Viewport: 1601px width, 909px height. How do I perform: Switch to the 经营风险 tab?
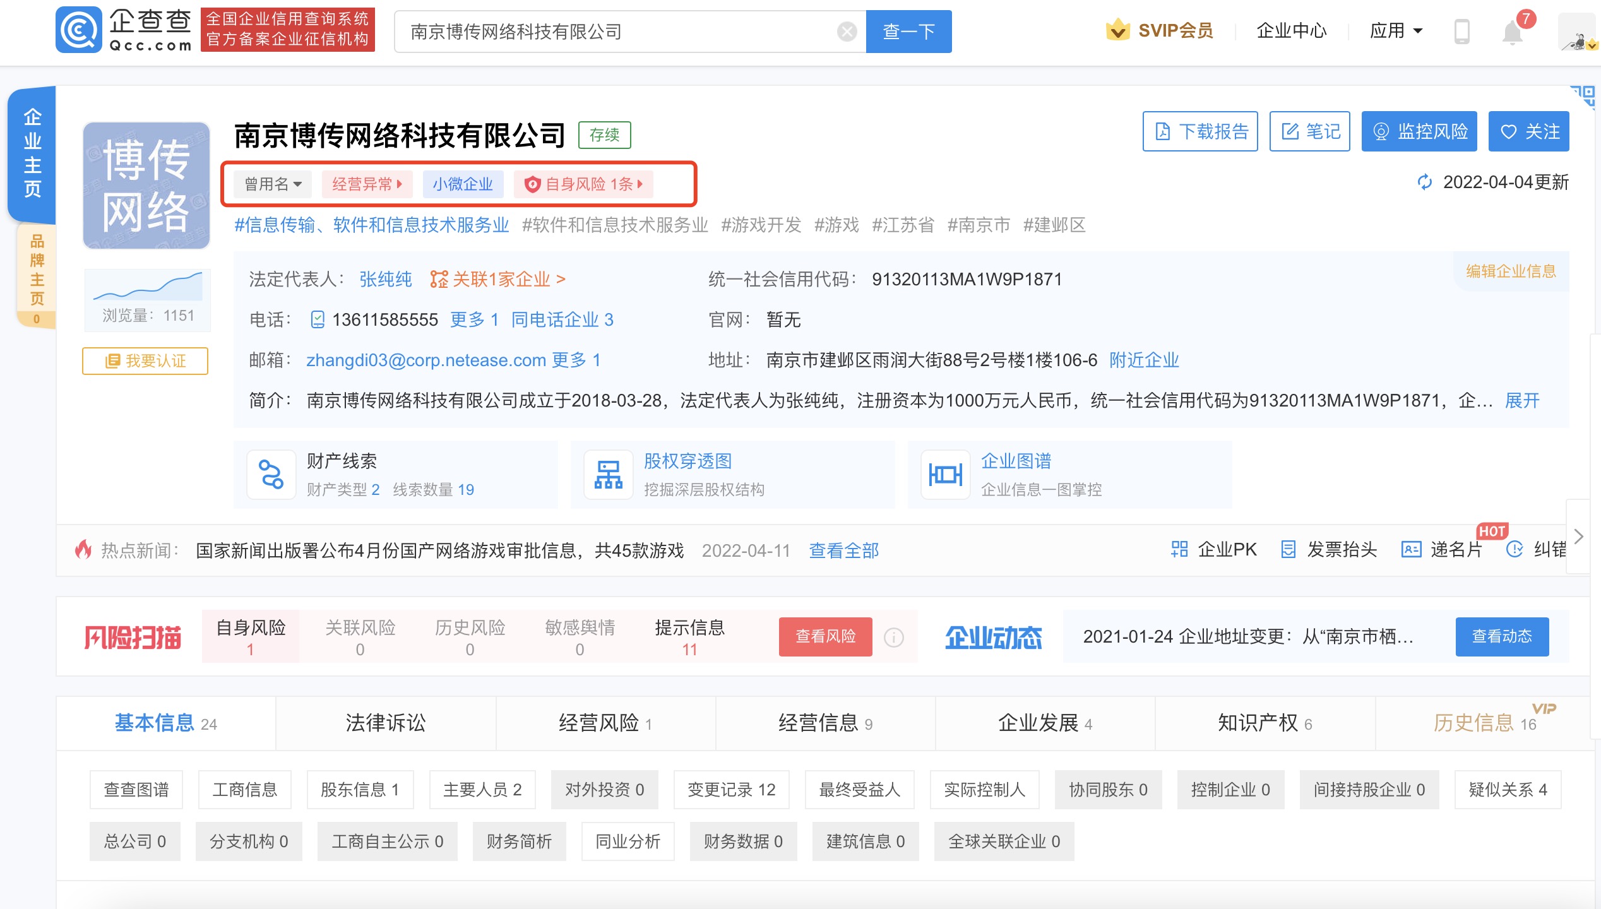point(605,723)
